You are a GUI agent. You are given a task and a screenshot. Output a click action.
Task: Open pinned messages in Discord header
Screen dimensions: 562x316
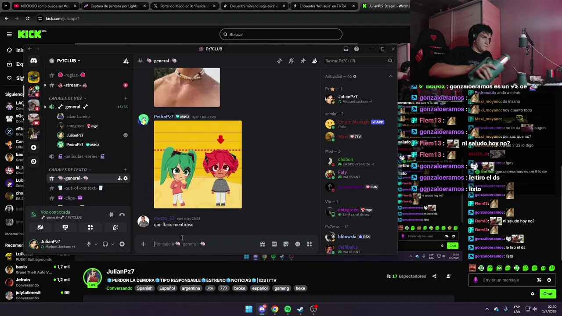(303, 61)
